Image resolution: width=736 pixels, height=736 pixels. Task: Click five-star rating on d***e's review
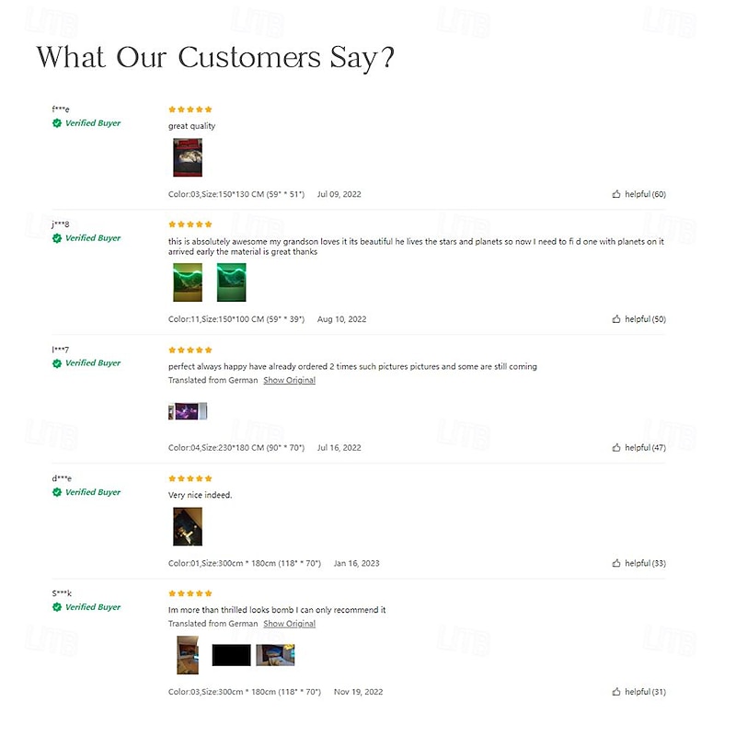(190, 478)
